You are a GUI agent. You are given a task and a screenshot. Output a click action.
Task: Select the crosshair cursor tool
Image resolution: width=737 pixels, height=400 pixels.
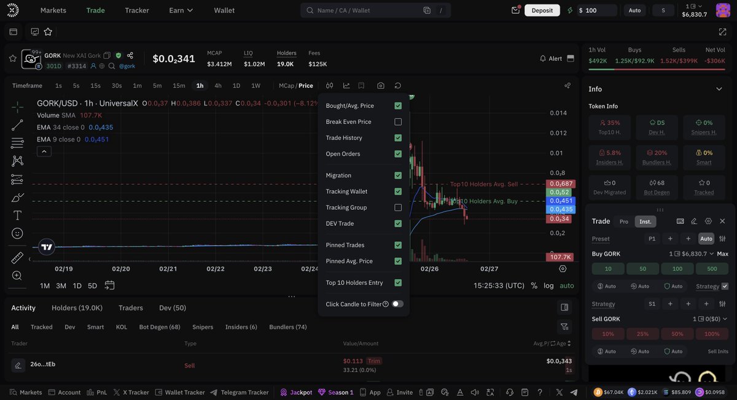click(x=17, y=107)
